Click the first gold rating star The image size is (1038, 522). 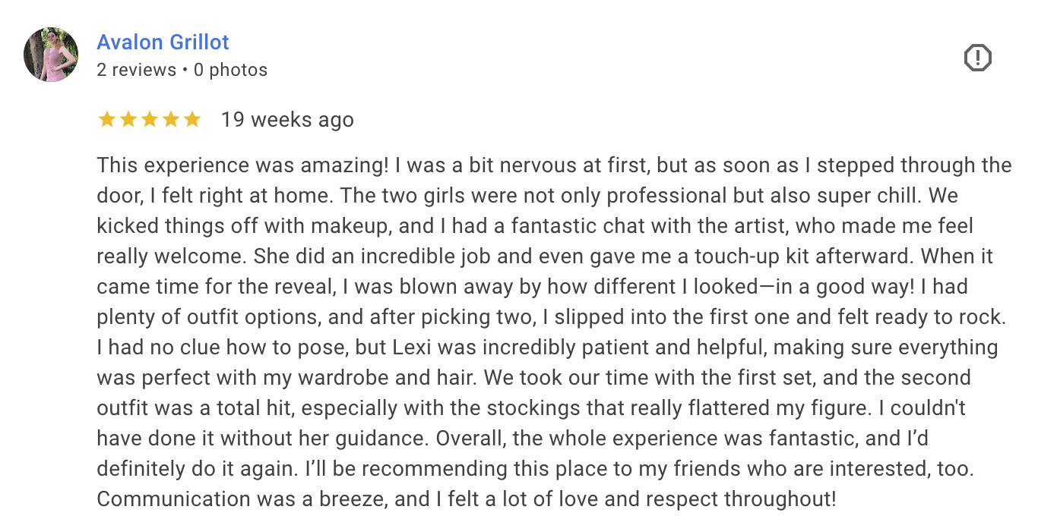107,119
